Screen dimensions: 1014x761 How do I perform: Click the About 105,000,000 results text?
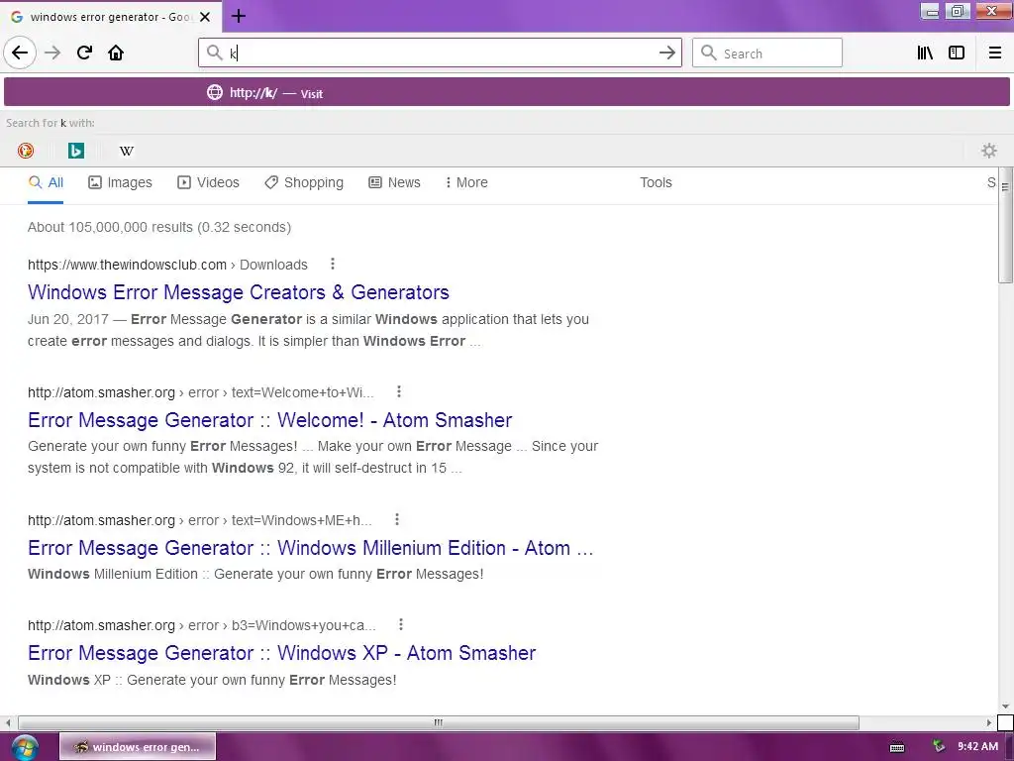159,227
